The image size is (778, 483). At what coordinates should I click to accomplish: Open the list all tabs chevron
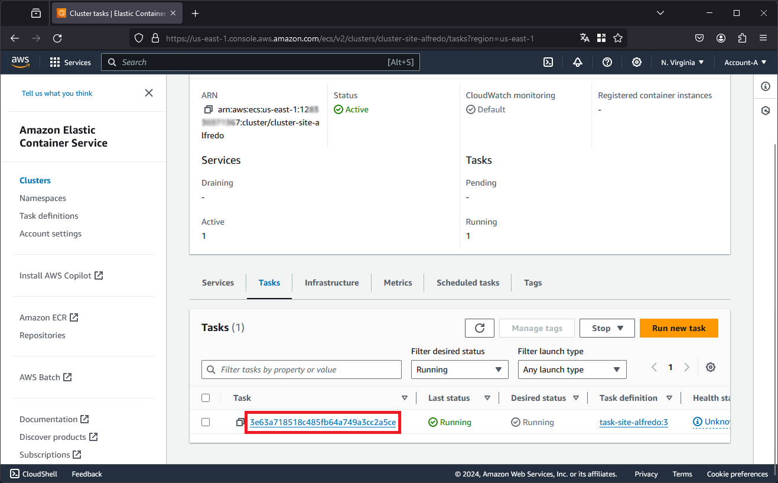click(x=660, y=13)
